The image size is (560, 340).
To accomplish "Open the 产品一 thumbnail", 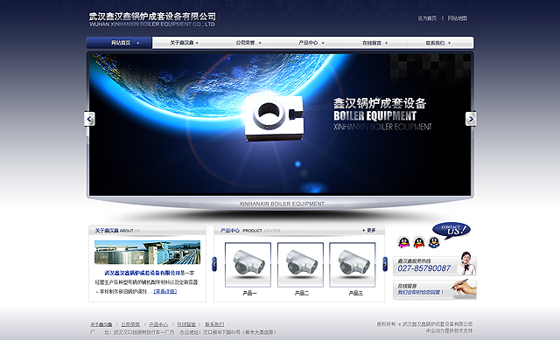I will click(x=248, y=264).
